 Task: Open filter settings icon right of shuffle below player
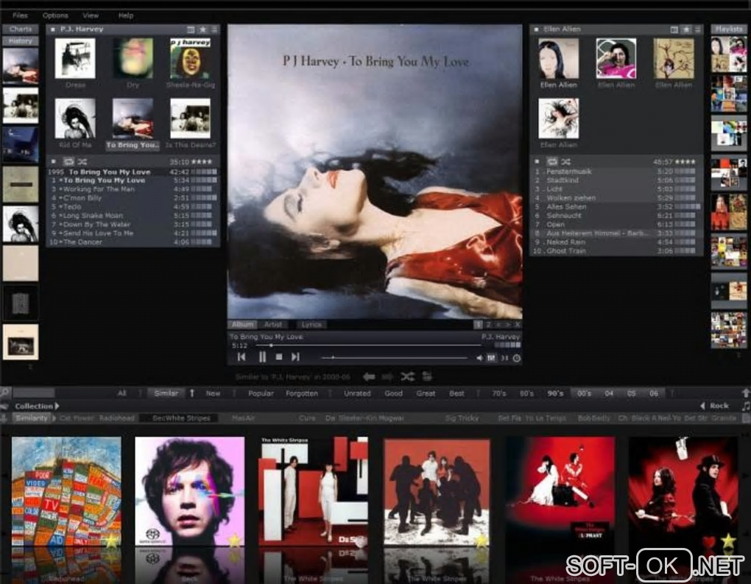click(427, 376)
